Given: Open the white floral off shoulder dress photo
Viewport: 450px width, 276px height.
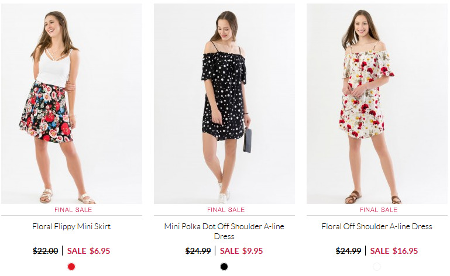Looking at the screenshot, I should click(377, 103).
